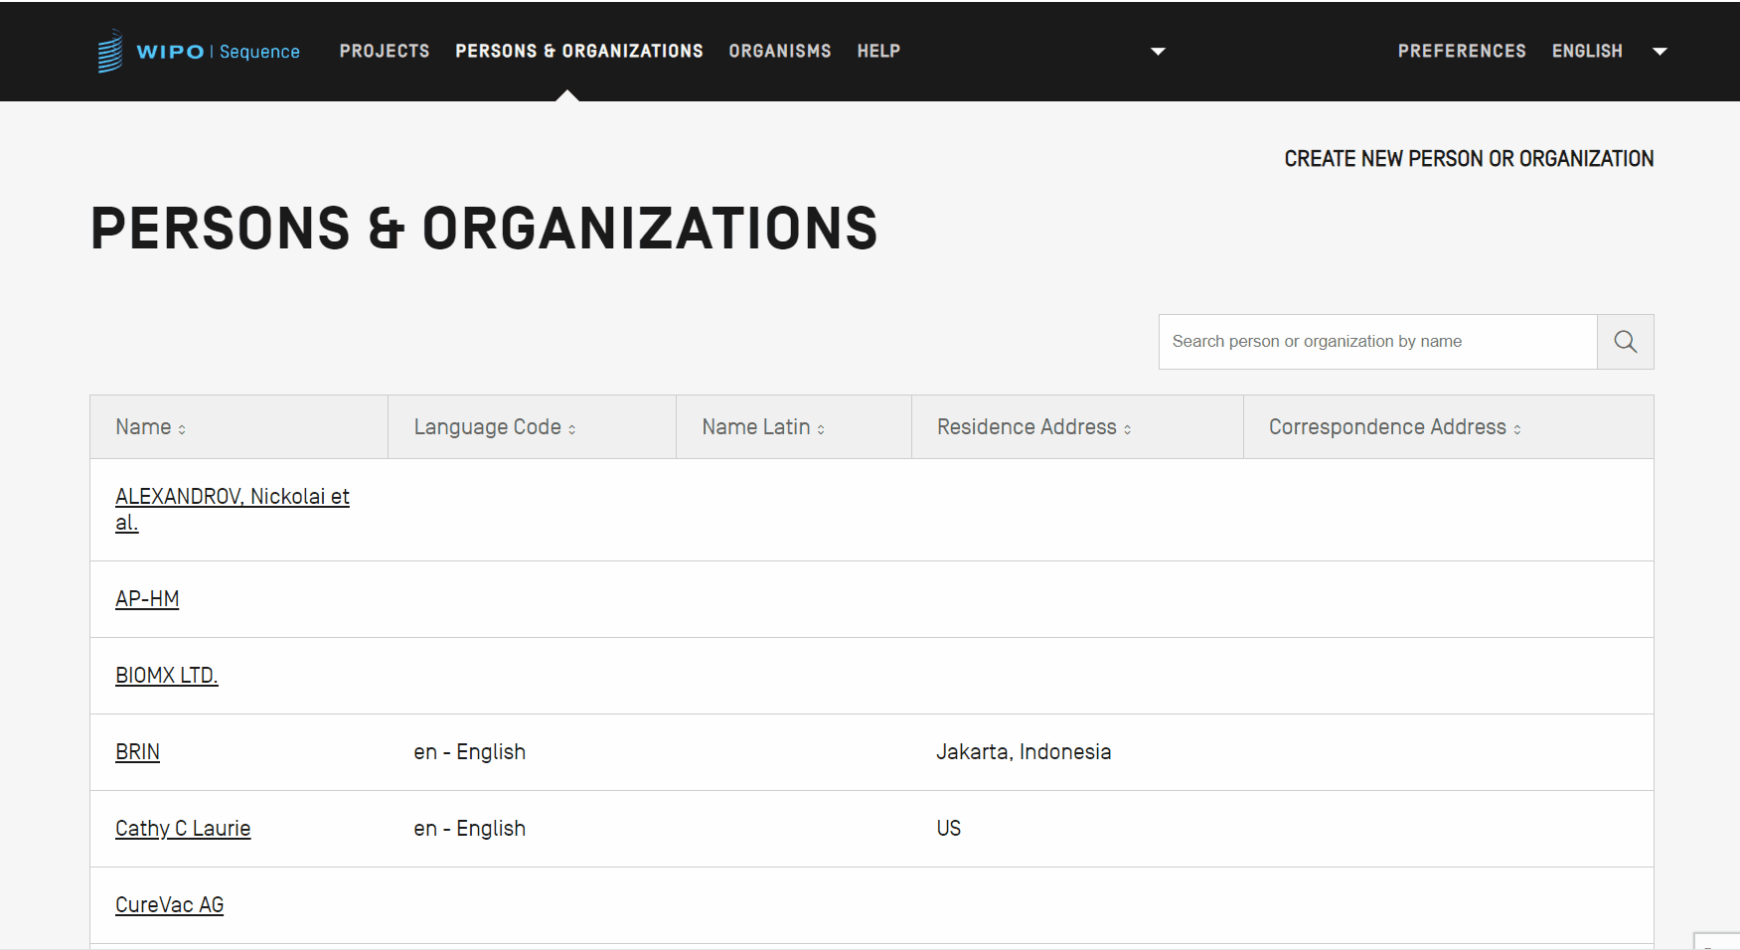Click the magnifying glass search icon
This screenshot has width=1740, height=950.
click(1625, 342)
